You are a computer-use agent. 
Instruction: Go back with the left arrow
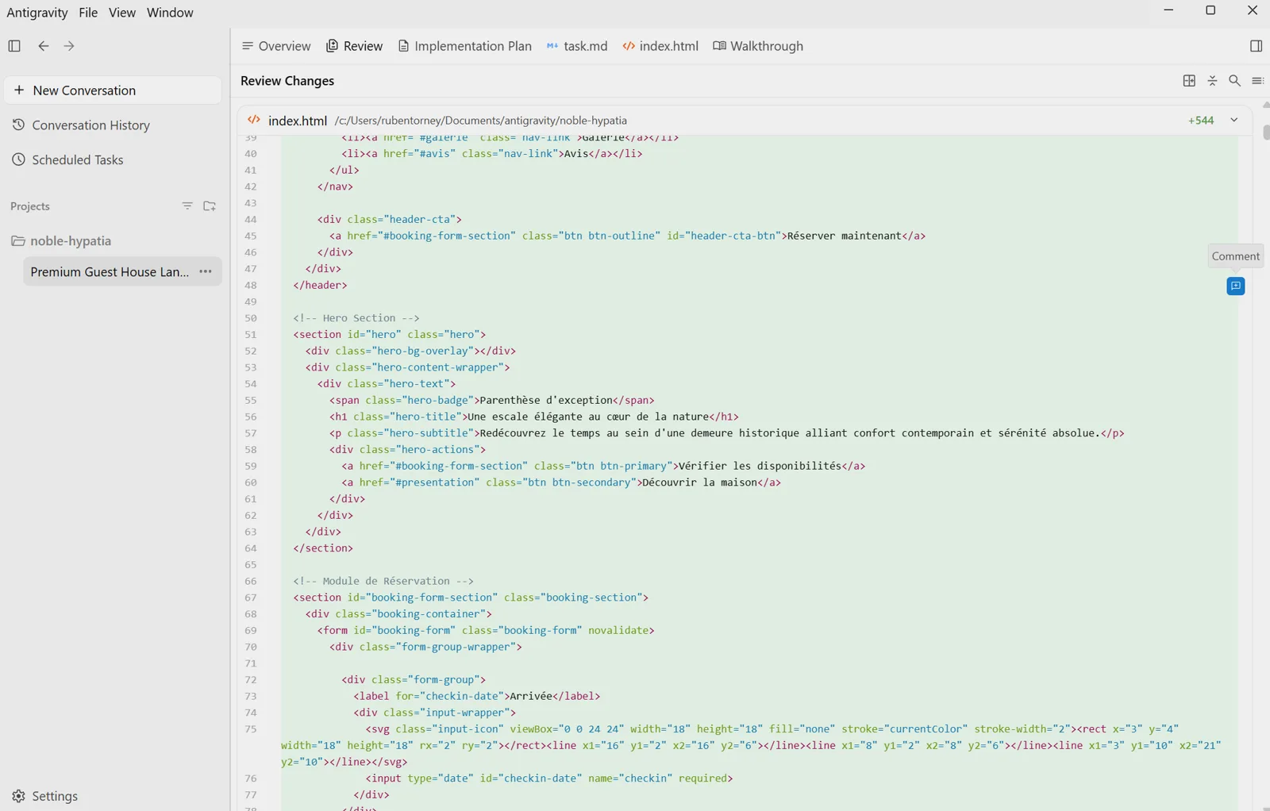click(x=44, y=46)
